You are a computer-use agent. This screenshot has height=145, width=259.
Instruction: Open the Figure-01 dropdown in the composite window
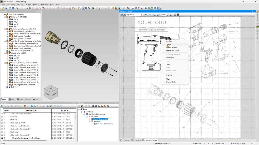pyautogui.click(x=142, y=15)
